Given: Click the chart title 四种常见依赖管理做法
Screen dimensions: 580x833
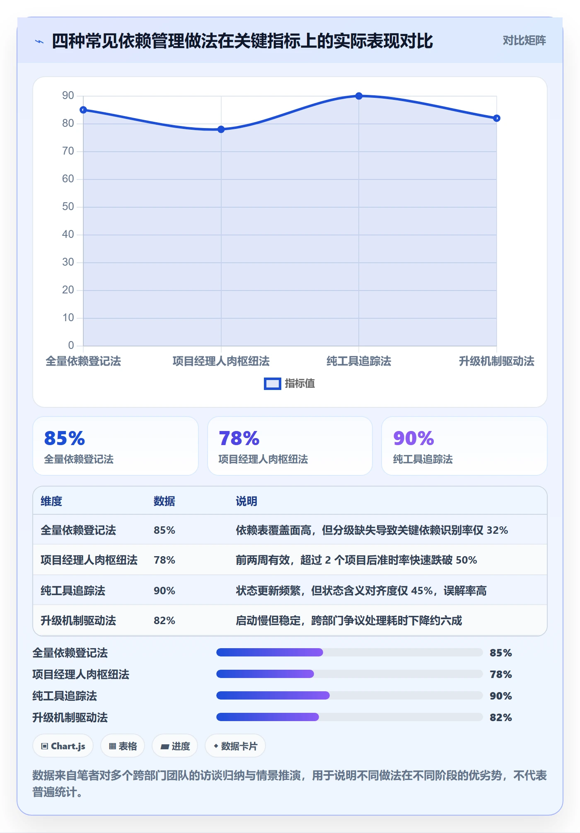Looking at the screenshot, I should pos(242,41).
